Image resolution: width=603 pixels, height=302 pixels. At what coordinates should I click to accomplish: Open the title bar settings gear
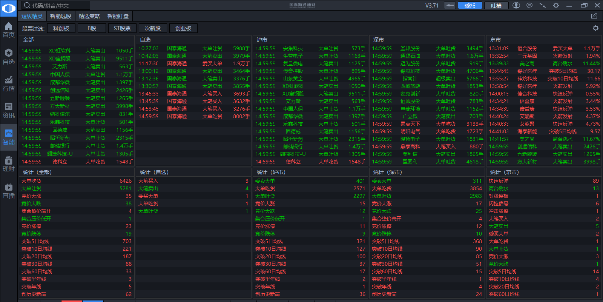(556, 5)
